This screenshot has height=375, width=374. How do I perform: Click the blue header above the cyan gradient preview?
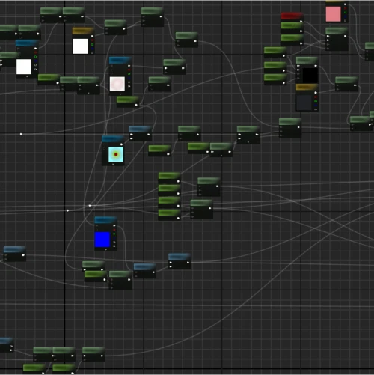(x=113, y=138)
